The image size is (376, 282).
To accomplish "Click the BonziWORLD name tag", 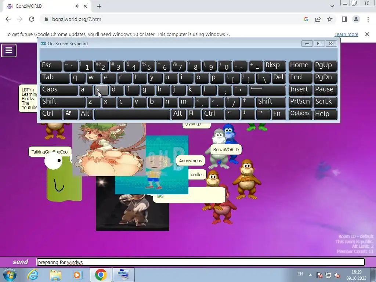I will (x=226, y=150).
